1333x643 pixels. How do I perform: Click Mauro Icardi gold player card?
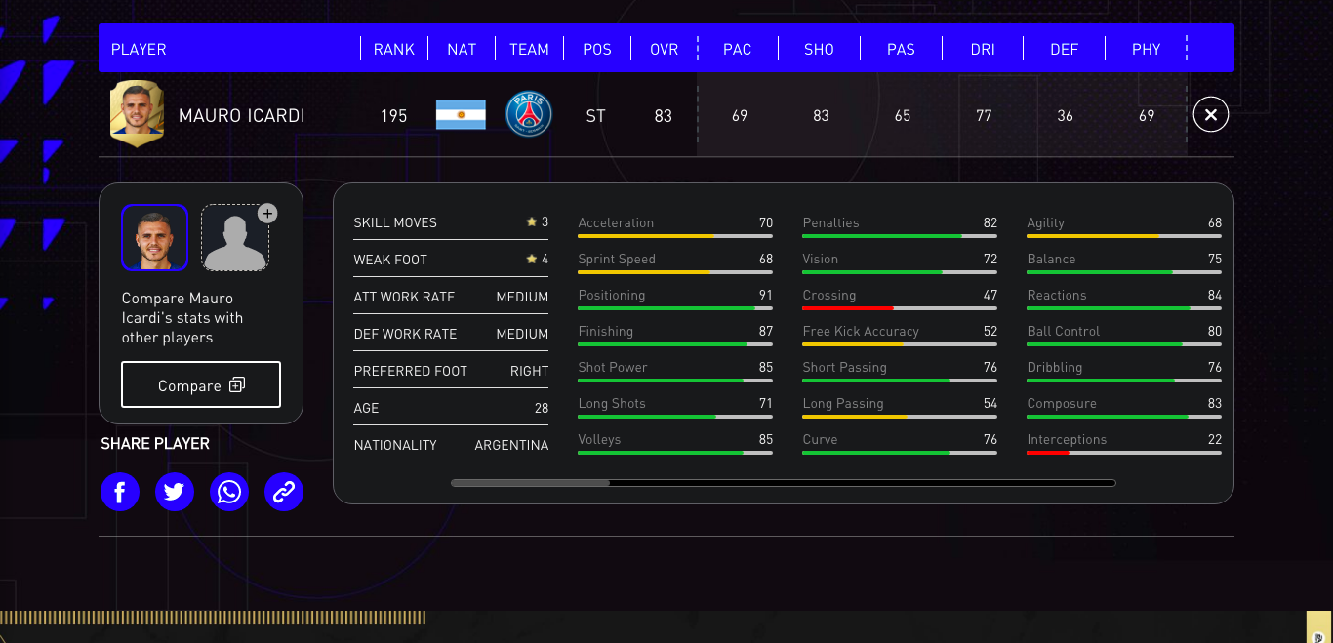(x=137, y=113)
